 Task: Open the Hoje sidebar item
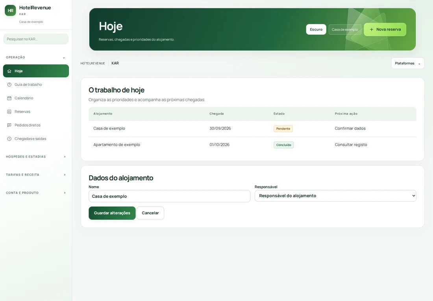point(36,71)
